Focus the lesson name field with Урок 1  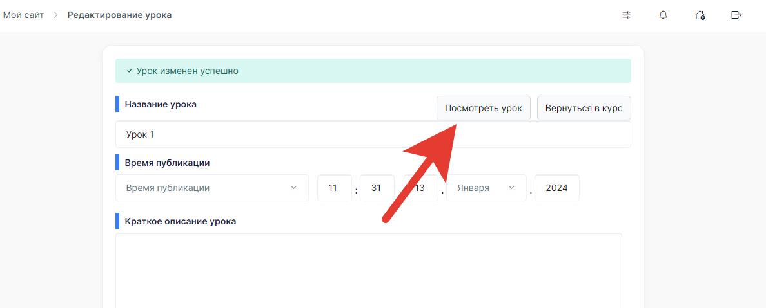373,134
